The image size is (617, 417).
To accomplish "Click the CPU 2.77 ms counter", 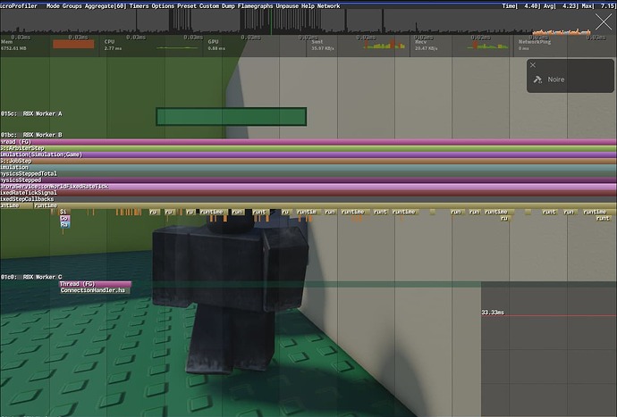I will click(x=113, y=45).
